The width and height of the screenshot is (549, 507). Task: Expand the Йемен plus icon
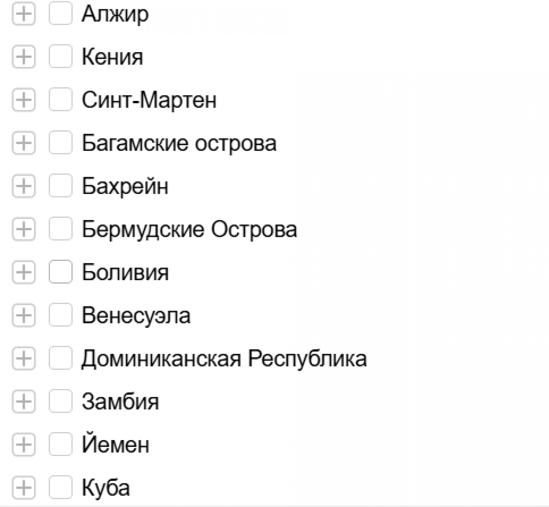pos(24,445)
